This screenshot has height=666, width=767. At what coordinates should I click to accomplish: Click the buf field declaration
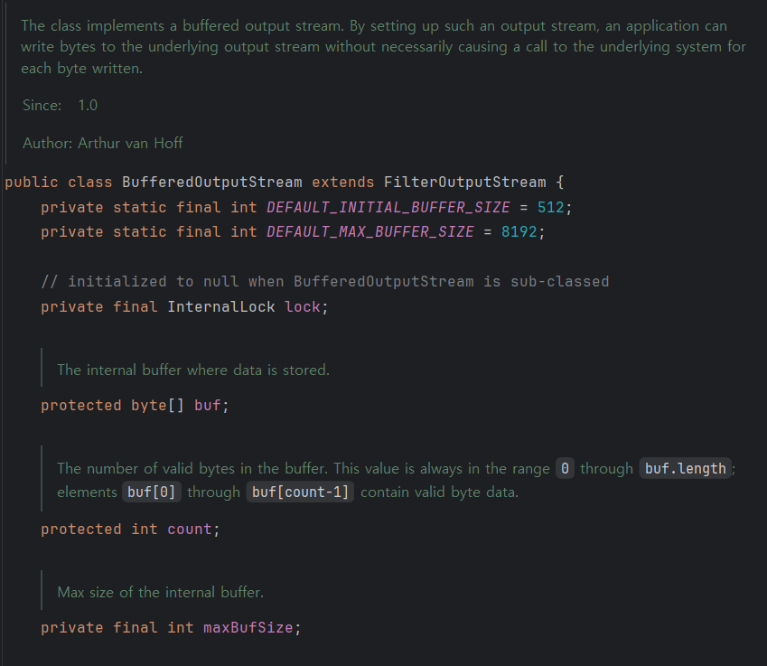(x=208, y=405)
